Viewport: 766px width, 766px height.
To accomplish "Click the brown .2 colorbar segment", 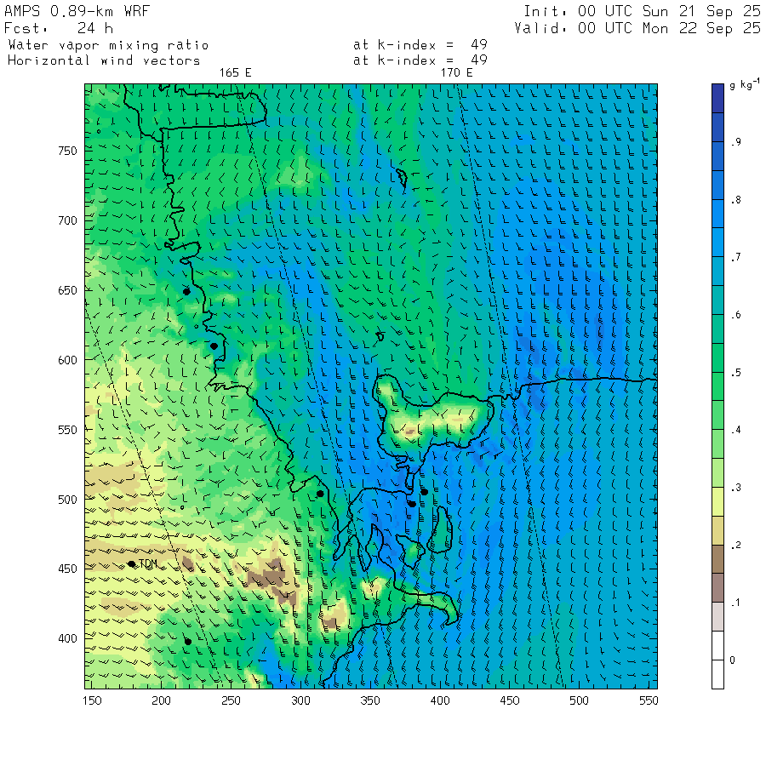I will pos(717,559).
